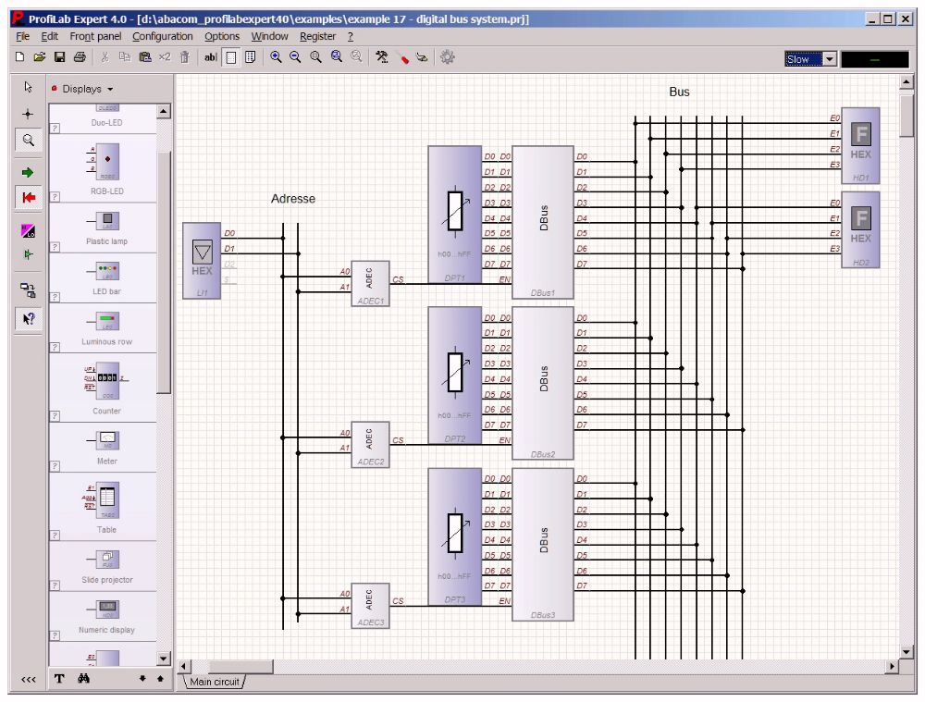Click the Paste toolbar icon
Screen dimensions: 925x702
(145, 56)
